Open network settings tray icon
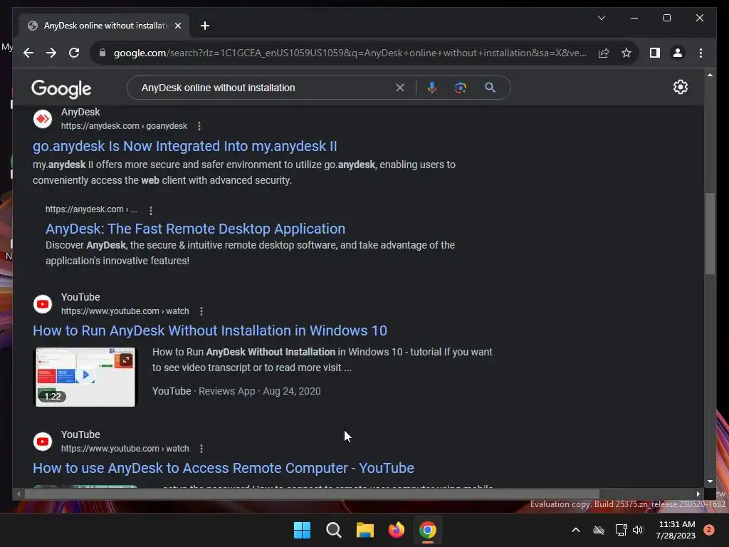Screen dimensions: 729x547 coord(621,530)
